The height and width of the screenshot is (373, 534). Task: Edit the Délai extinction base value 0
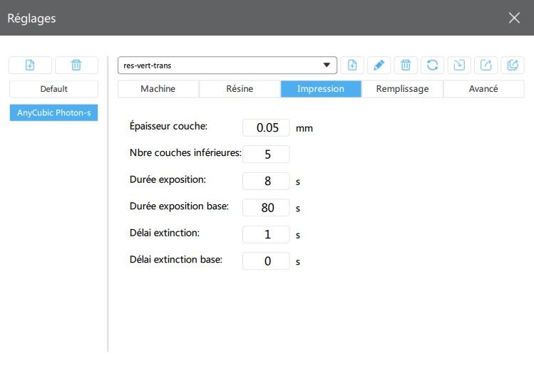pyautogui.click(x=267, y=261)
